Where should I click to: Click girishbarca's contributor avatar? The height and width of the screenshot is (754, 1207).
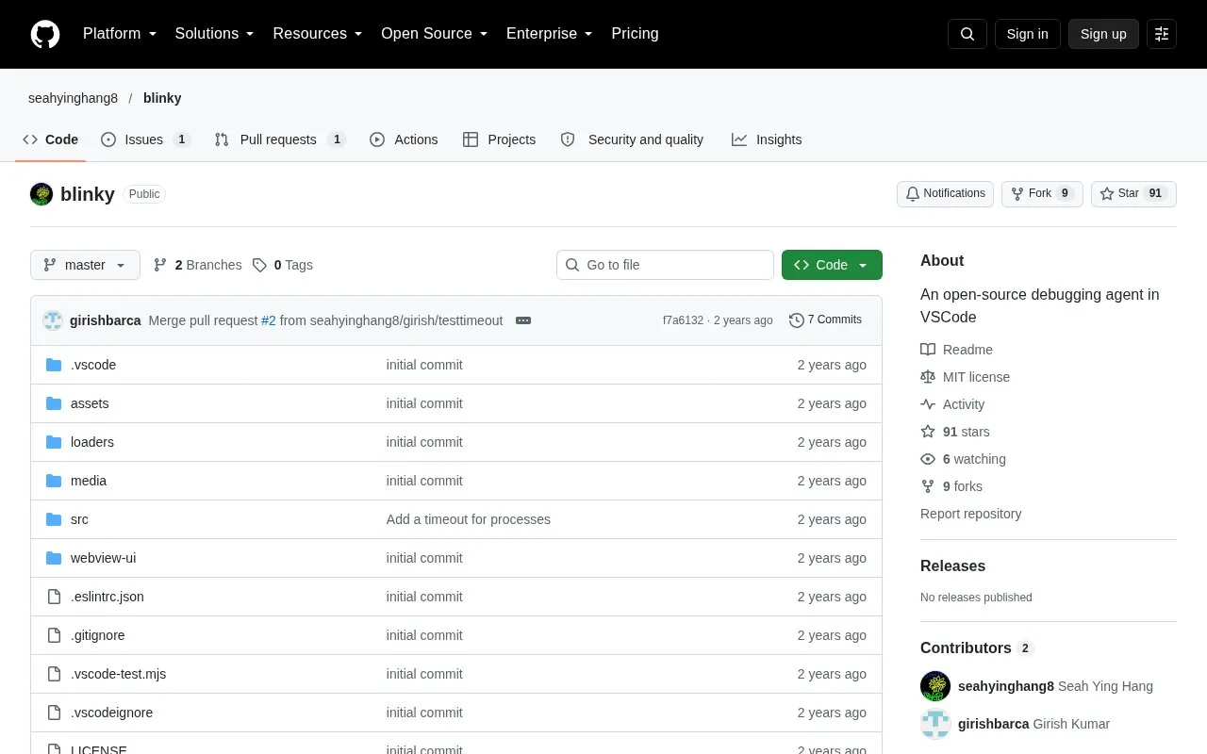tap(935, 724)
